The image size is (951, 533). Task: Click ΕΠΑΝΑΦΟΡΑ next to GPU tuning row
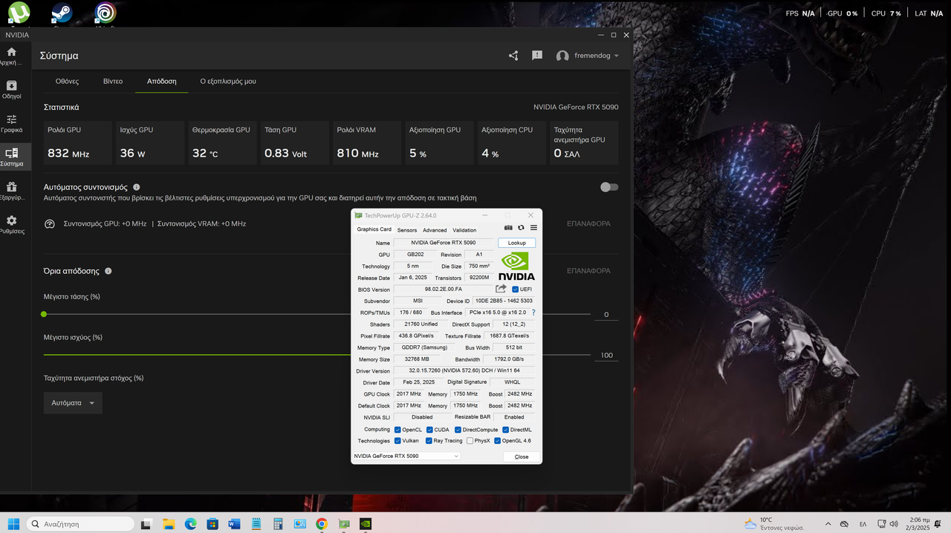coord(588,223)
